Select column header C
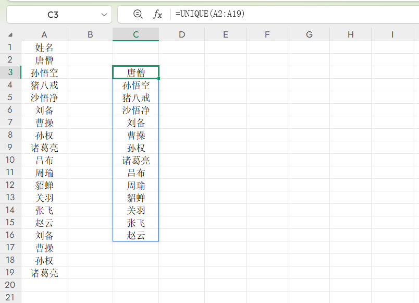The image size is (419, 303). pos(135,35)
